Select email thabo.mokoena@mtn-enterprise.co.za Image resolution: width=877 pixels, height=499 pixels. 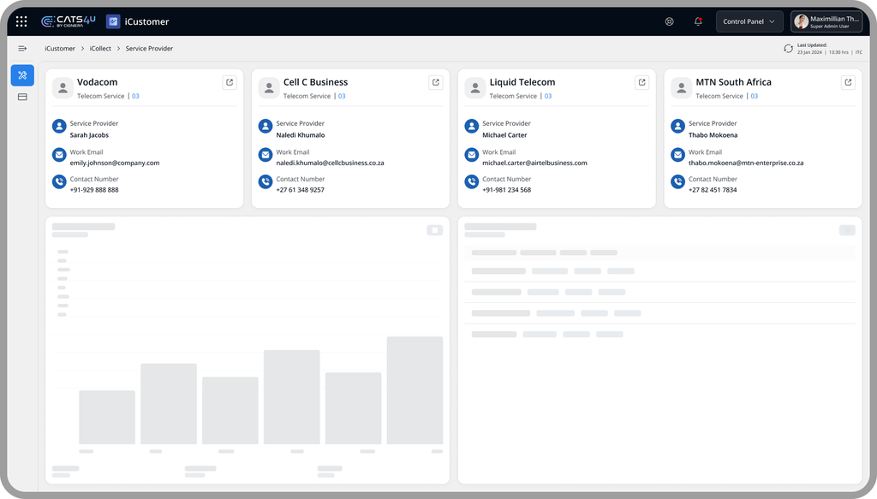pos(746,163)
